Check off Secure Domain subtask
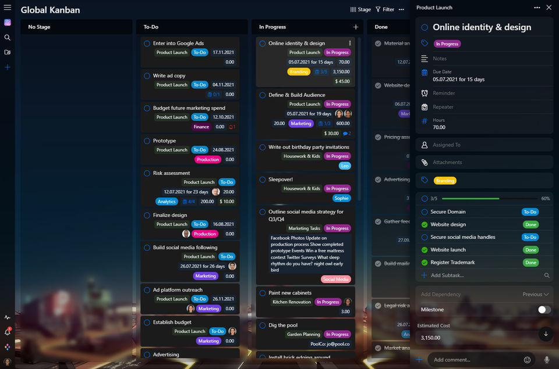This screenshot has width=559, height=369. (x=424, y=212)
